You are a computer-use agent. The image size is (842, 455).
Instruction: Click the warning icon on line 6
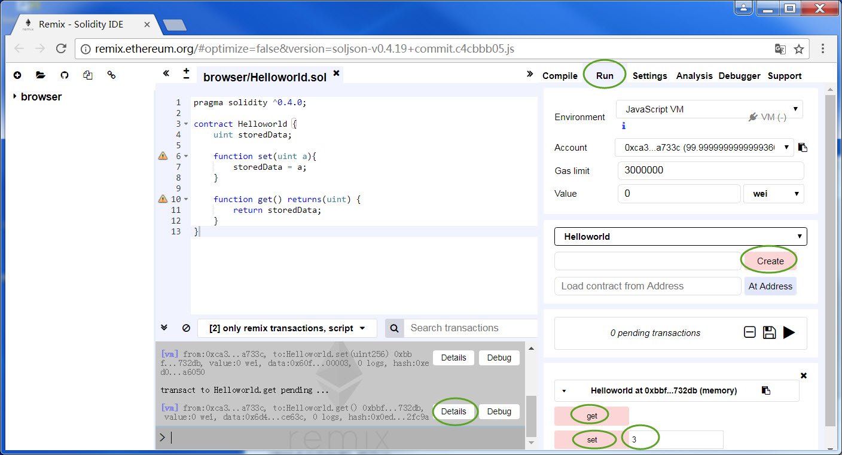(163, 156)
